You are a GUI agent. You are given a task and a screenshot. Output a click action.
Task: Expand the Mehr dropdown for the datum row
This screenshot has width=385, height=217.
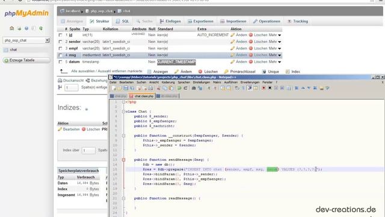point(275,61)
